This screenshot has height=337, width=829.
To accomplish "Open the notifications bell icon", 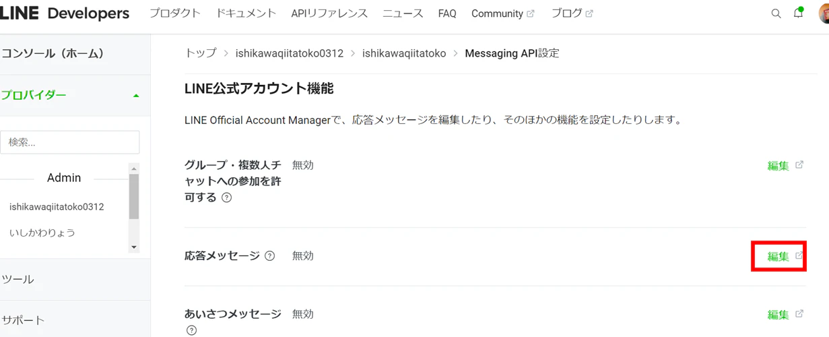I will 799,13.
